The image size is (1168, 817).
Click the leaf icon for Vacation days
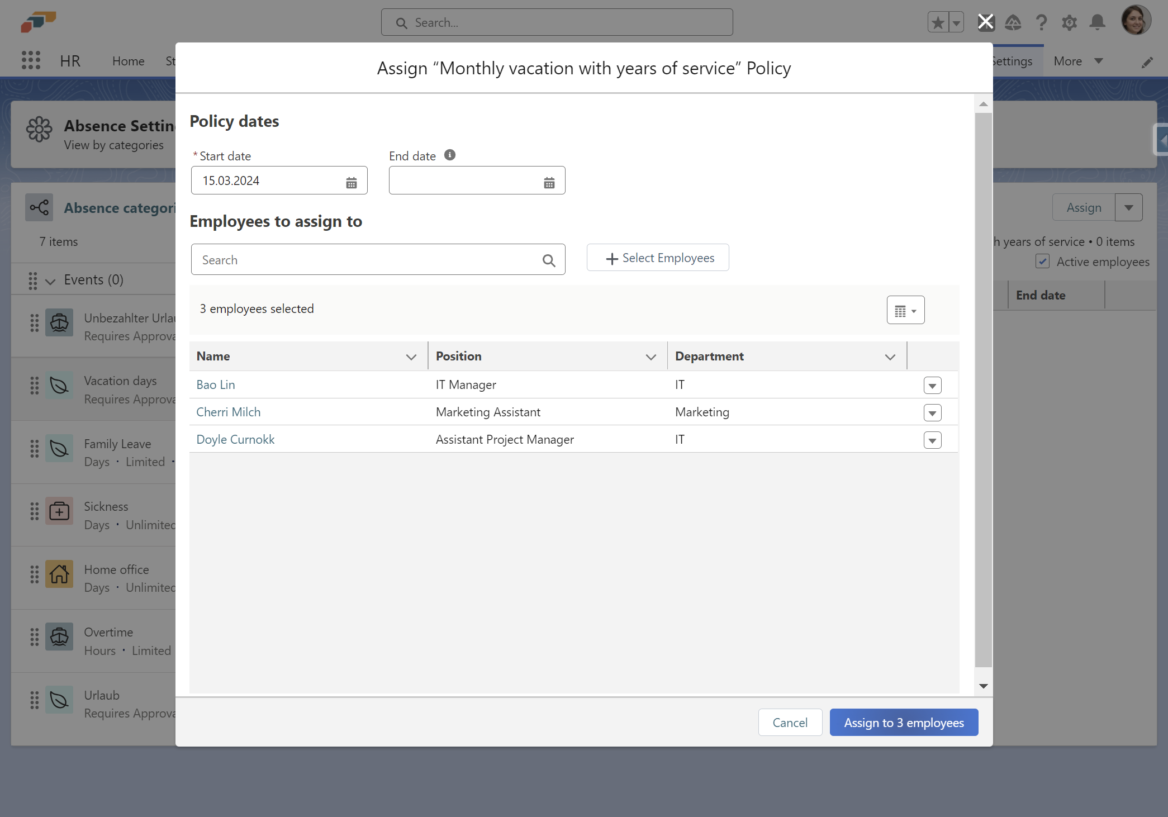pyautogui.click(x=59, y=385)
